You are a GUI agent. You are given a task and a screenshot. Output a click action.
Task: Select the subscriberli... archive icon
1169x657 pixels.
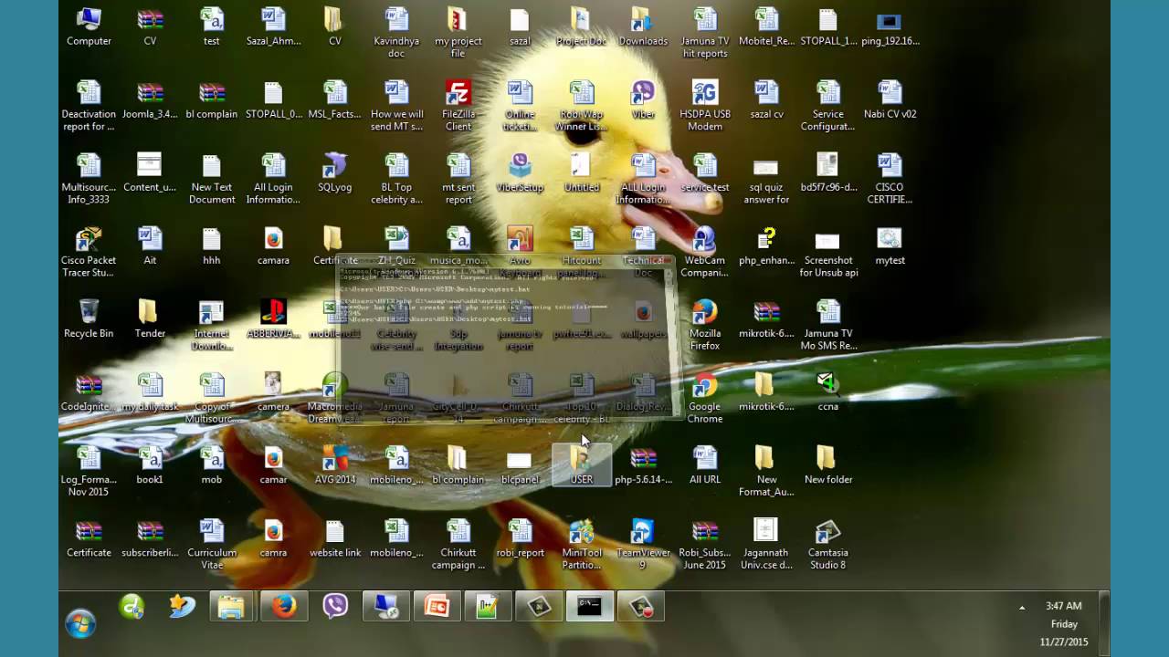150,537
